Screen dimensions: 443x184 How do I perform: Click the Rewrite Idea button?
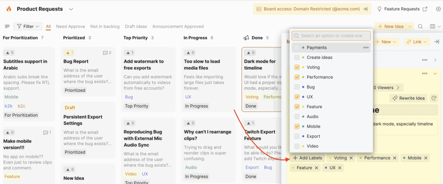click(408, 98)
